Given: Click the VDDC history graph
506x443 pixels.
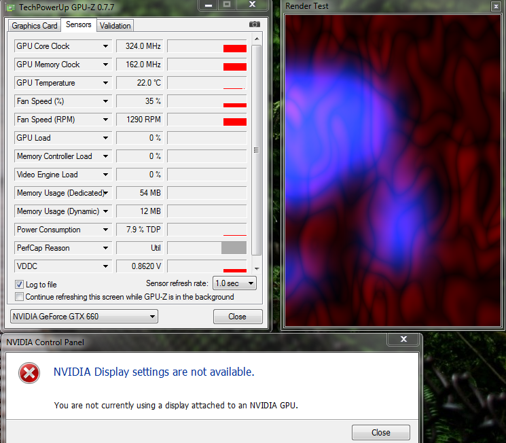Looking at the screenshot, I should pyautogui.click(x=207, y=266).
